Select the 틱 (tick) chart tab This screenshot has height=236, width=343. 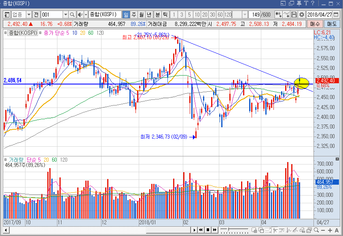pos(165,15)
